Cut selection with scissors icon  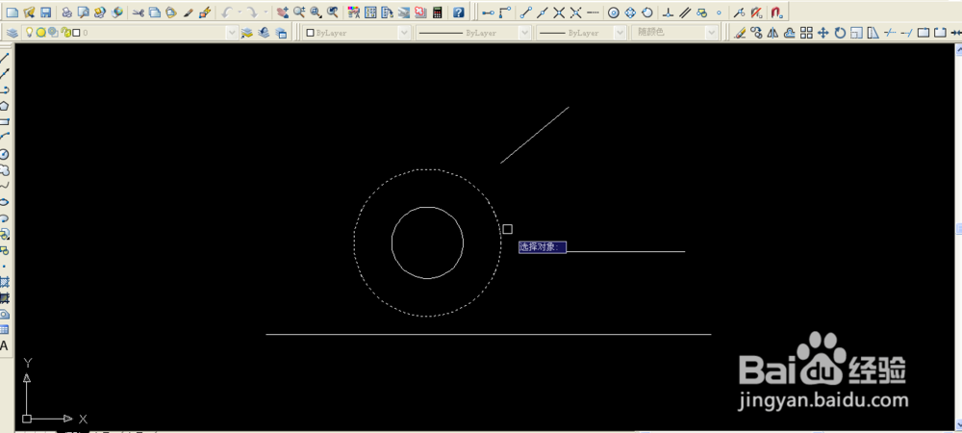coord(138,13)
